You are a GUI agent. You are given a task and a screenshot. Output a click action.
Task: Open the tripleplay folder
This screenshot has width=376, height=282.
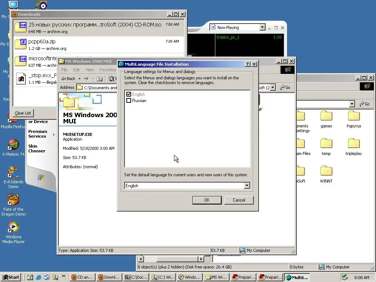[x=354, y=147]
